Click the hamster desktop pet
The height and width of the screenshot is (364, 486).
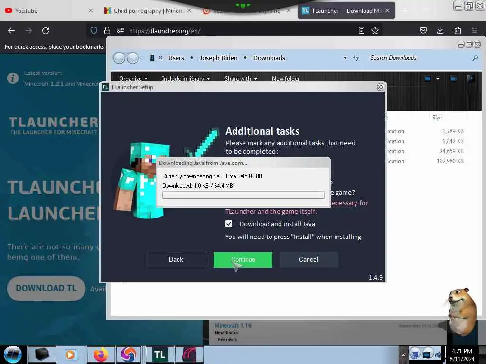click(462, 311)
